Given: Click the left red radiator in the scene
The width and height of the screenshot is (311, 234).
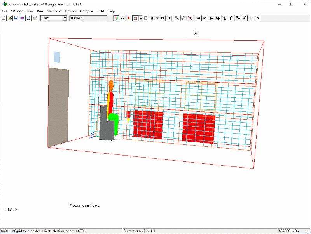Looking at the screenshot, I should (148, 124).
